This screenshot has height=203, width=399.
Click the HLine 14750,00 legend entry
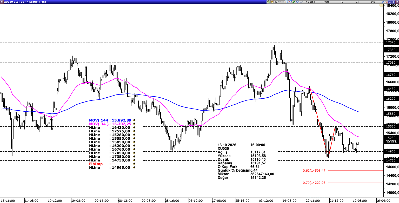tap(110, 160)
